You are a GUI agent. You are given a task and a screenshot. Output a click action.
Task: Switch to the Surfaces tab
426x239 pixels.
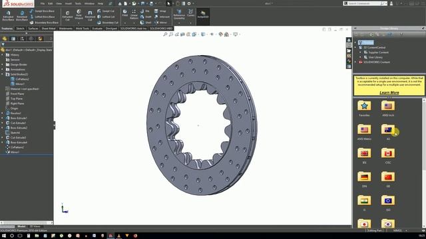pyautogui.click(x=33, y=29)
